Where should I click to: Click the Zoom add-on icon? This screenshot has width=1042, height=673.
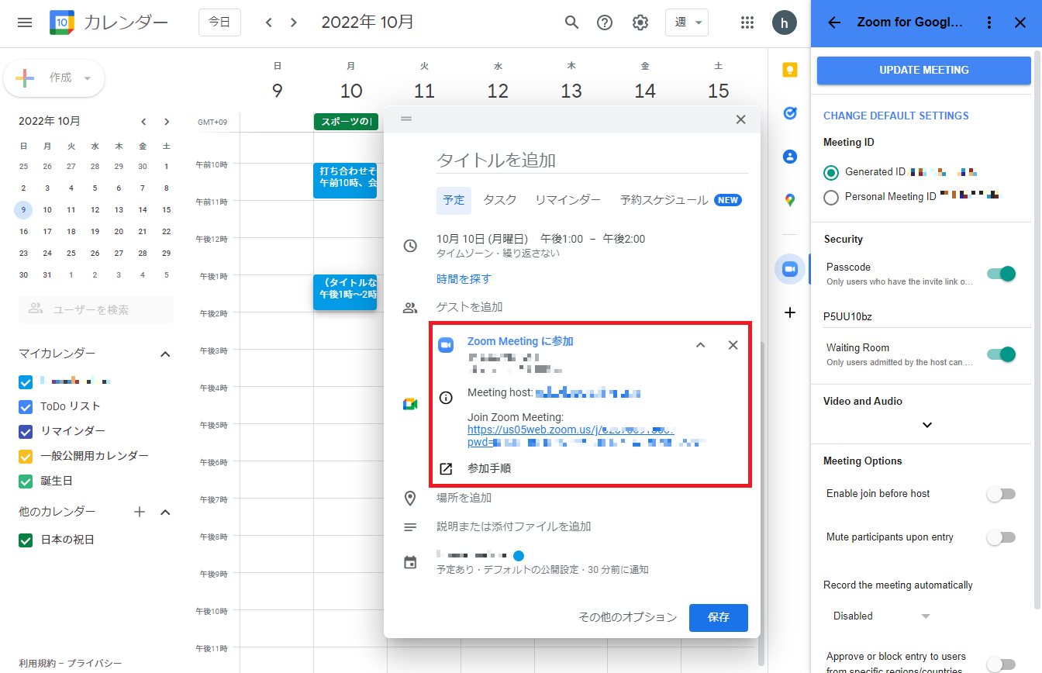point(789,269)
